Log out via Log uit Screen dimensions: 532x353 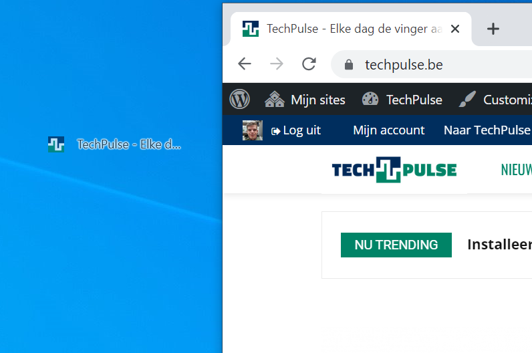click(x=295, y=130)
